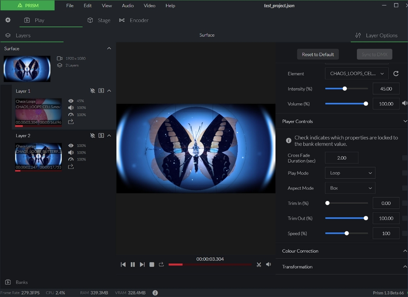408x297 pixels.
Task: Click the refresh icon next to Element
Action: [396, 74]
